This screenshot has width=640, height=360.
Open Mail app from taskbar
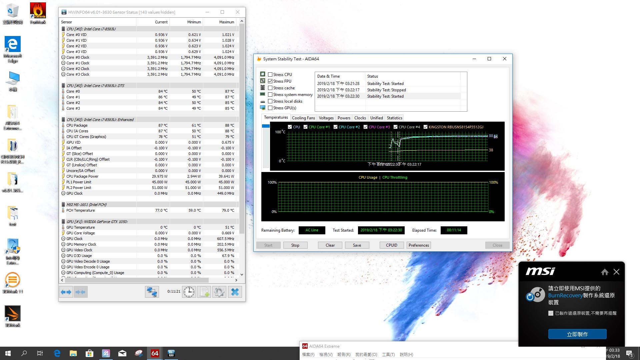point(122,353)
